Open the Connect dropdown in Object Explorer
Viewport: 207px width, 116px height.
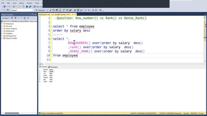point(5,18)
